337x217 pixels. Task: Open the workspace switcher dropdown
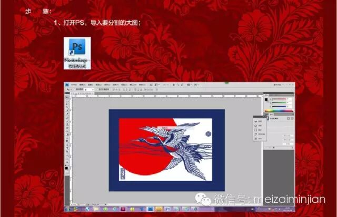pyautogui.click(x=279, y=85)
